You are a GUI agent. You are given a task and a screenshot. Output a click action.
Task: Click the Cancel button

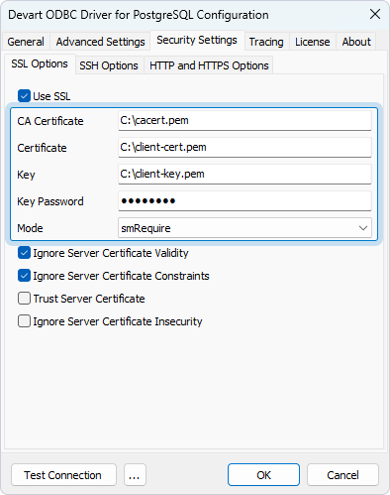[342, 475]
